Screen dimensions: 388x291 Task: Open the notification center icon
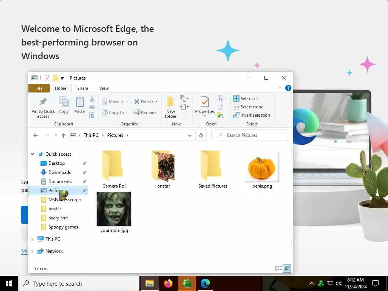coord(375,283)
